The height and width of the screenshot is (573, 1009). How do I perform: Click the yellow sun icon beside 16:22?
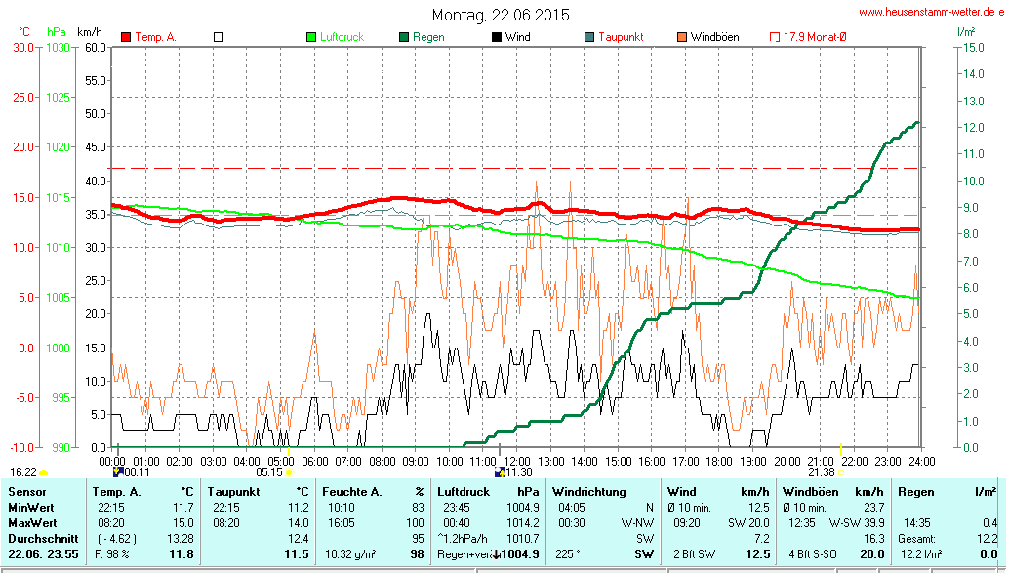click(x=43, y=472)
